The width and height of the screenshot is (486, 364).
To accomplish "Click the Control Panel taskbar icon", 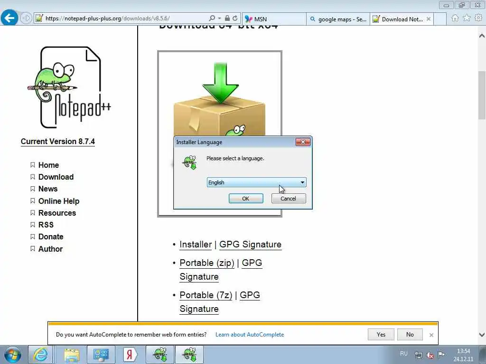I will click(x=101, y=355).
